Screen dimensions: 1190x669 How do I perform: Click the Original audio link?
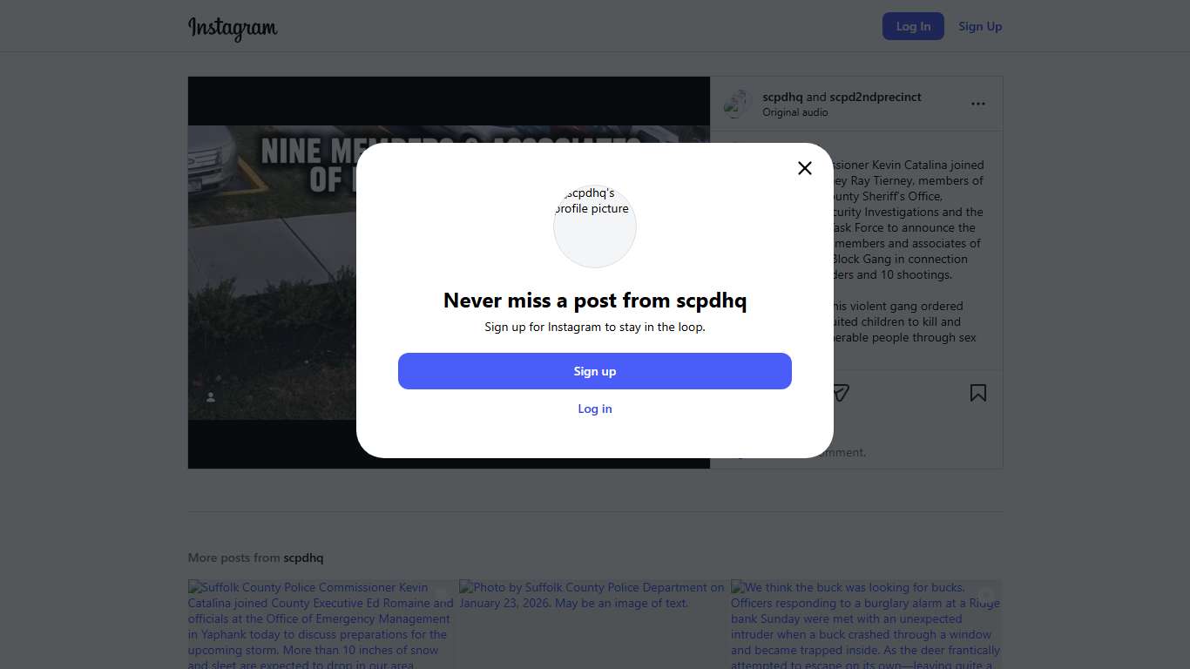click(x=795, y=112)
